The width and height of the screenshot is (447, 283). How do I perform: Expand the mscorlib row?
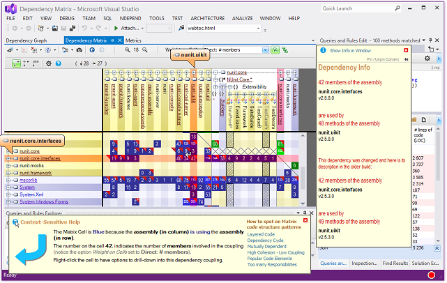[x=8, y=180]
